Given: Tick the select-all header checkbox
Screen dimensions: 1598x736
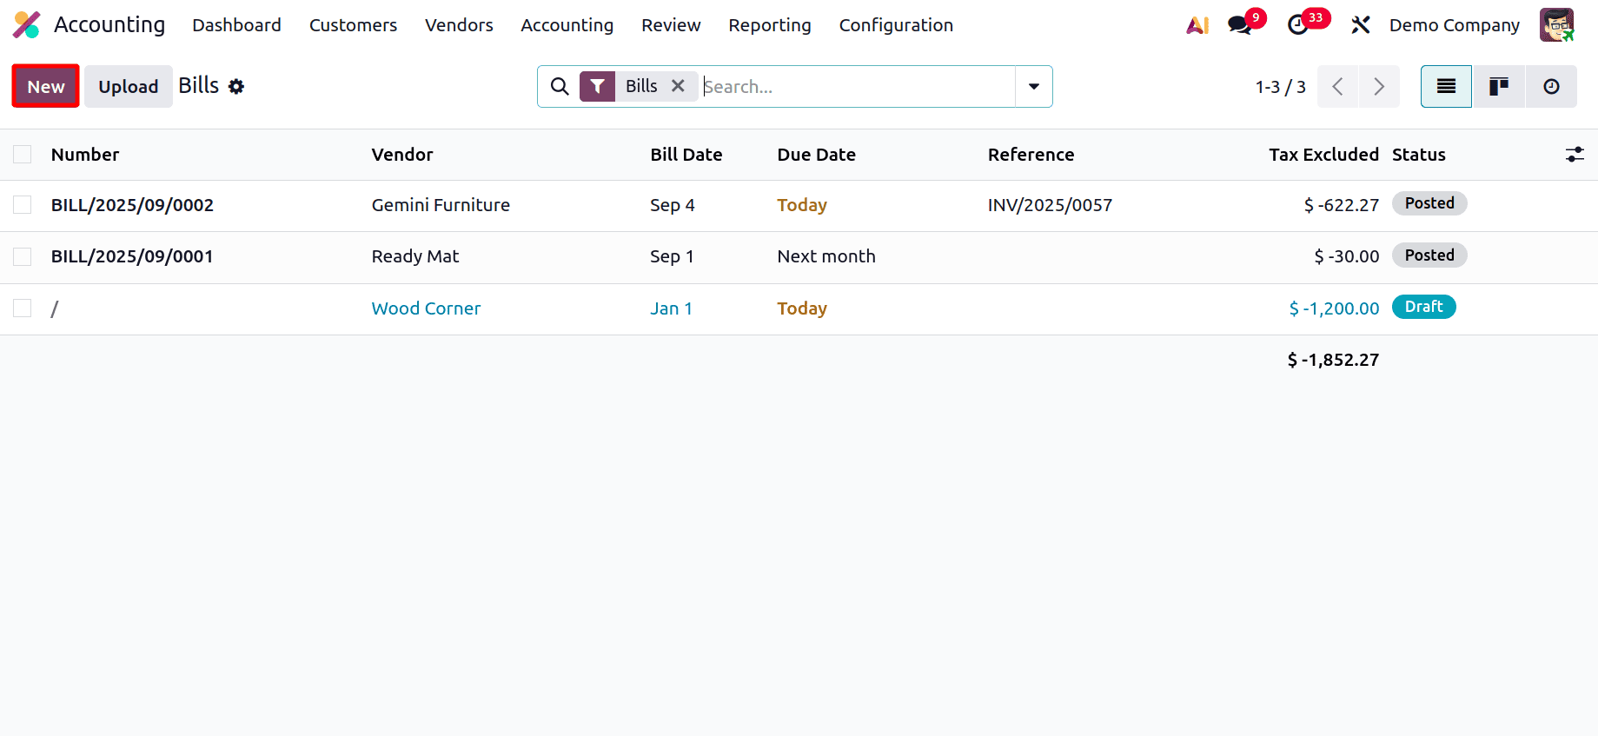Looking at the screenshot, I should pyautogui.click(x=23, y=155).
